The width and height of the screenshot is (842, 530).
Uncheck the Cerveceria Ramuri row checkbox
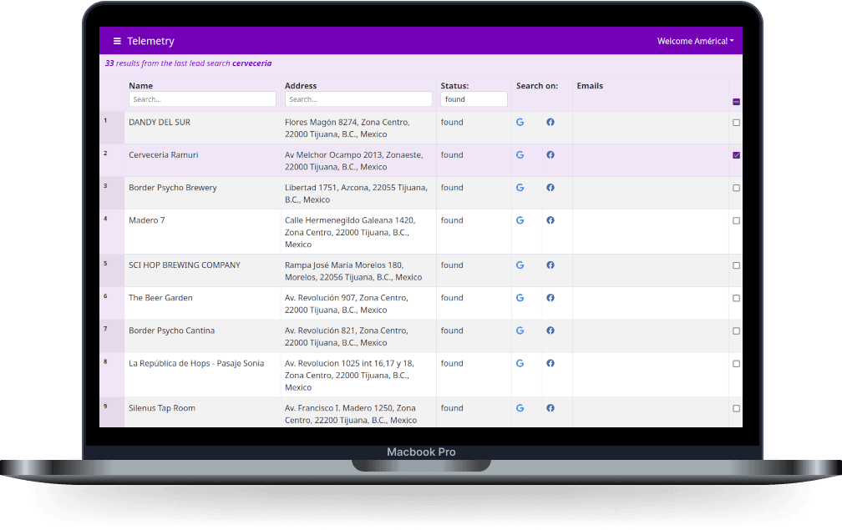(736, 155)
